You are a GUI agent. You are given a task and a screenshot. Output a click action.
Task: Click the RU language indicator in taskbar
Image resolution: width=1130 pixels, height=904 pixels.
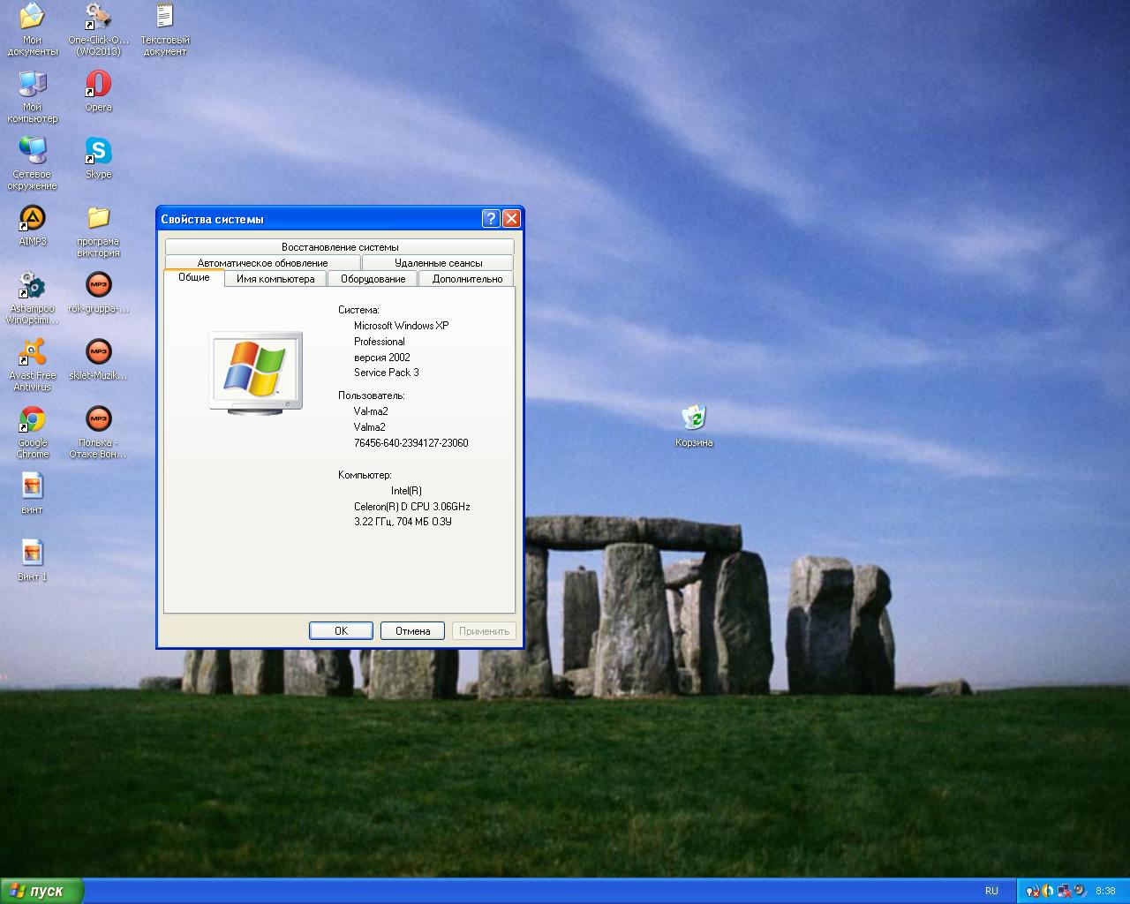coord(991,891)
